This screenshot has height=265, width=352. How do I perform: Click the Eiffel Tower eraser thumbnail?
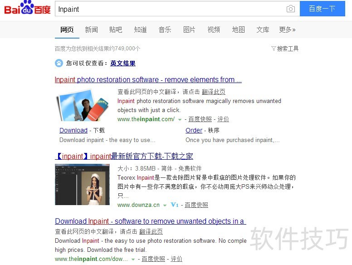(x=83, y=105)
